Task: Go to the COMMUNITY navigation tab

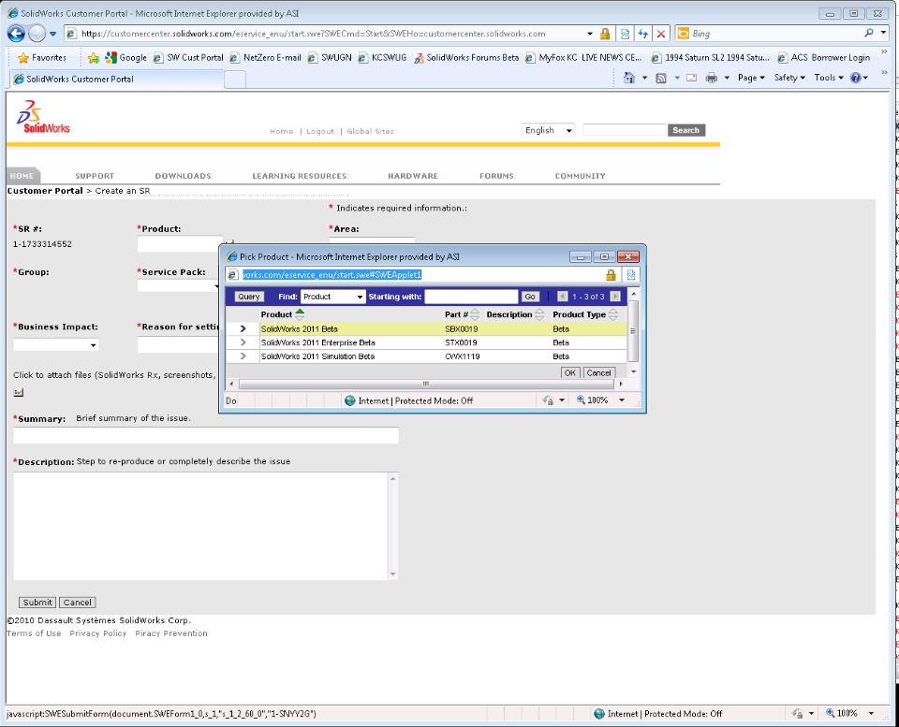Action: (x=581, y=176)
